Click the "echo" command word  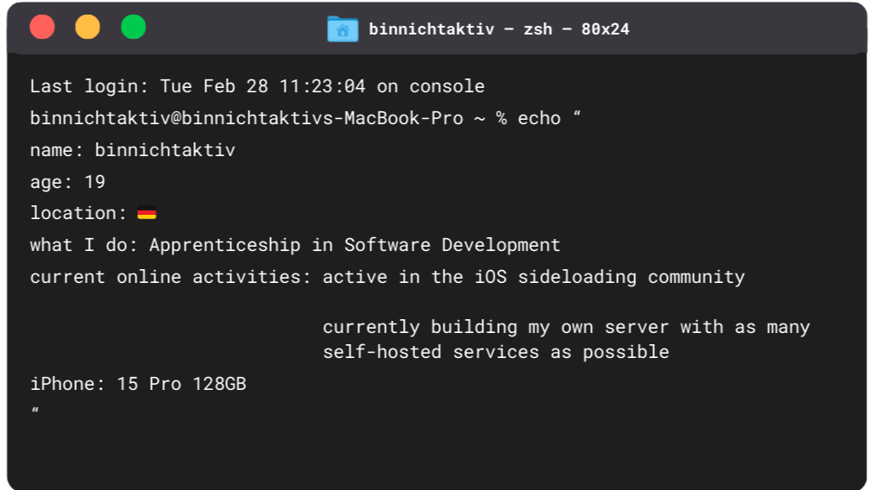[538, 118]
